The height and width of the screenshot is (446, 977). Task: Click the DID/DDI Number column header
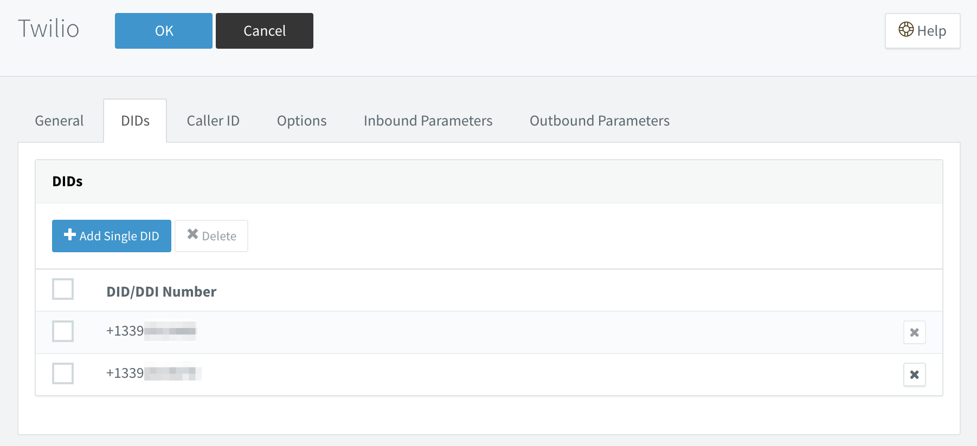[161, 292]
